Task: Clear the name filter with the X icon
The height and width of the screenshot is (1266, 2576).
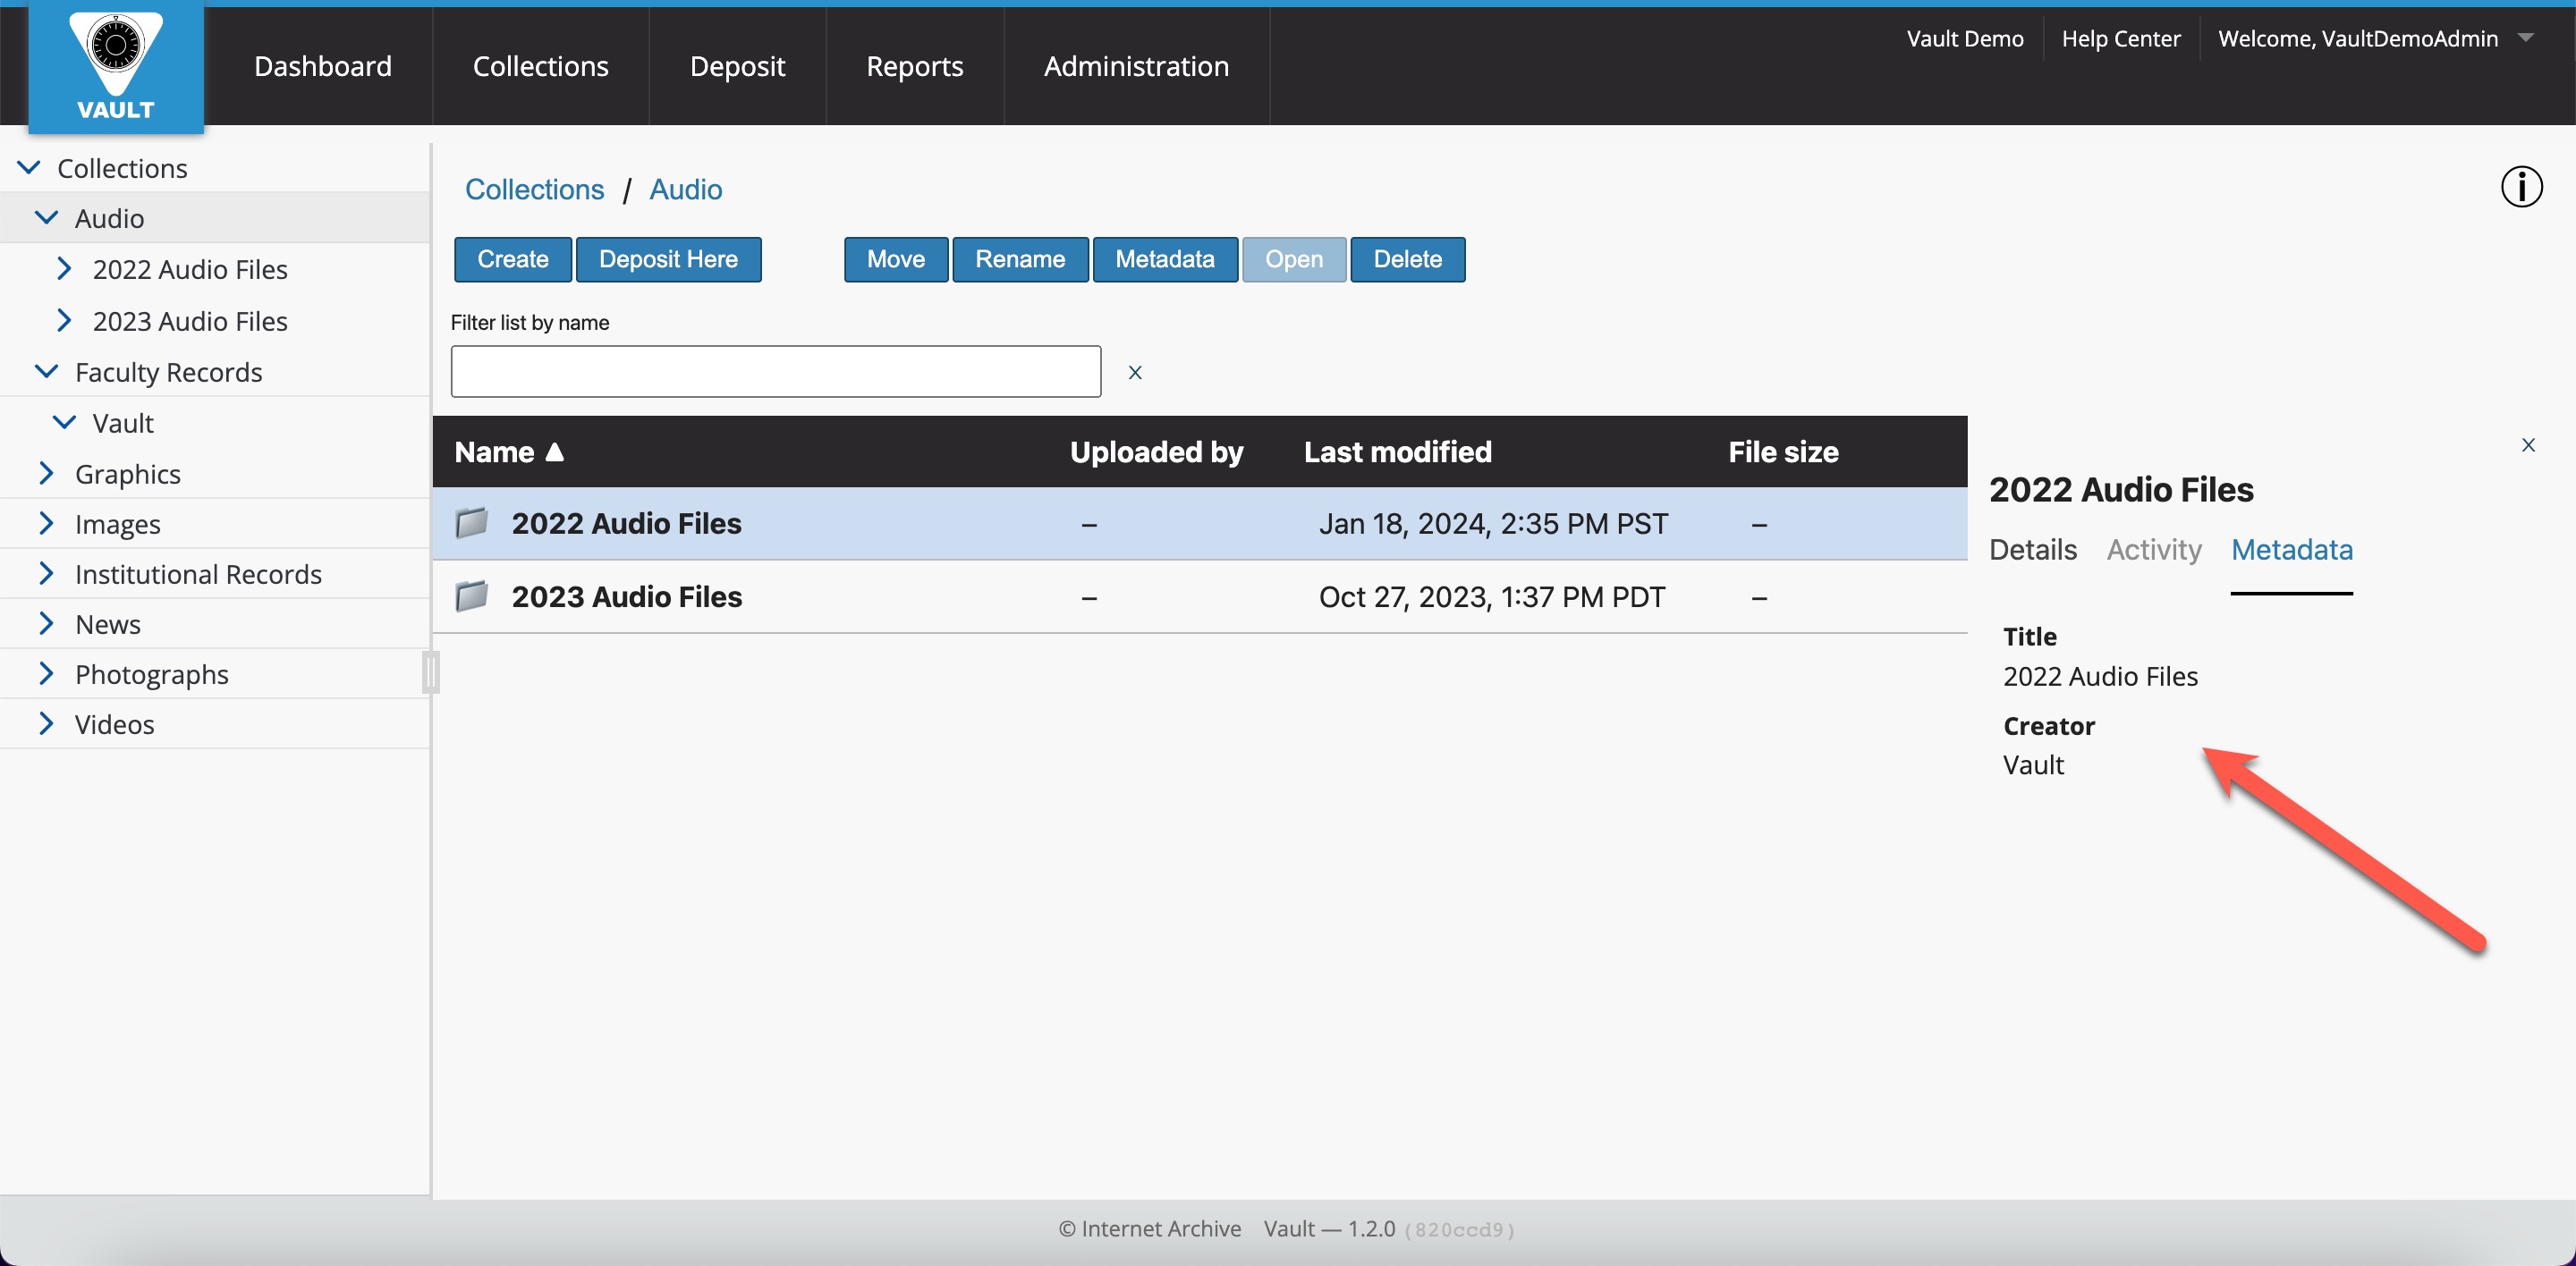Action: (1134, 373)
